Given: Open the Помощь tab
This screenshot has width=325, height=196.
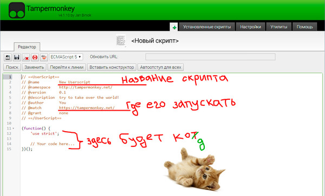Looking at the screenshot, I should point(304,27).
